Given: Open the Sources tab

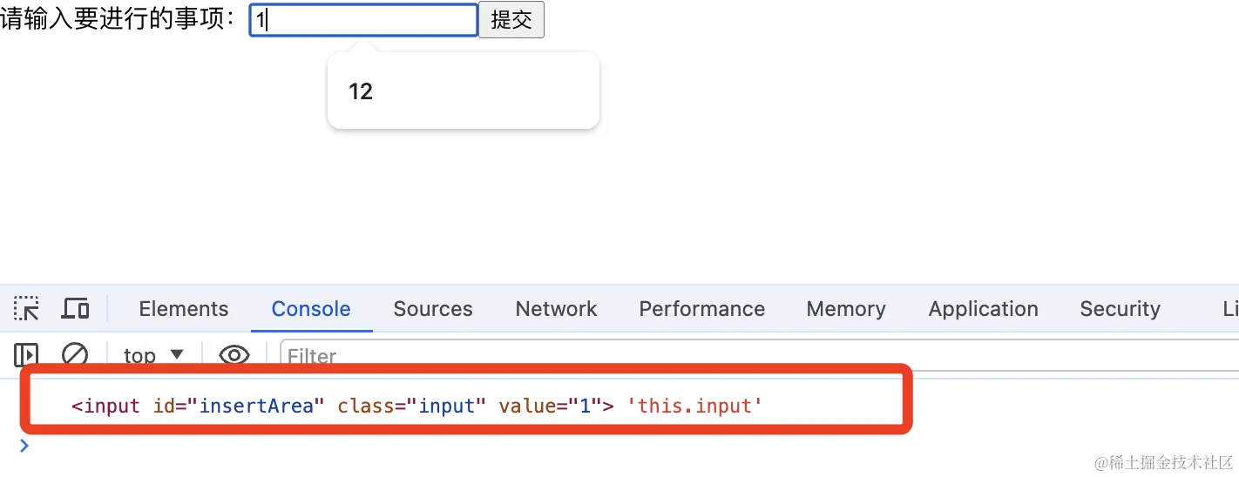Looking at the screenshot, I should click(x=432, y=309).
